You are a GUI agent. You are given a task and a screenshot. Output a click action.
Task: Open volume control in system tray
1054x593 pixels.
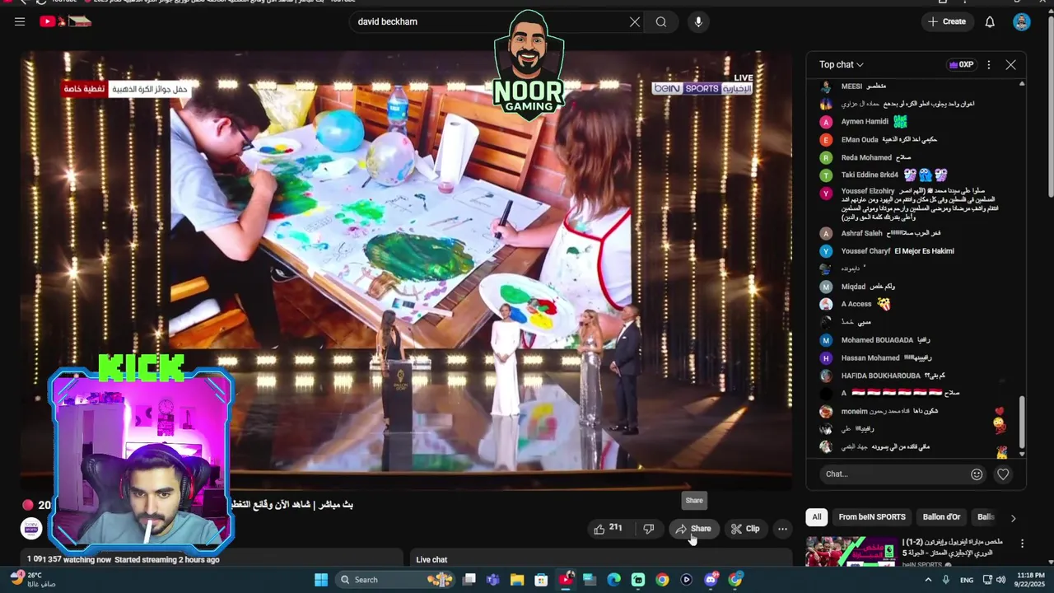click(x=1000, y=580)
